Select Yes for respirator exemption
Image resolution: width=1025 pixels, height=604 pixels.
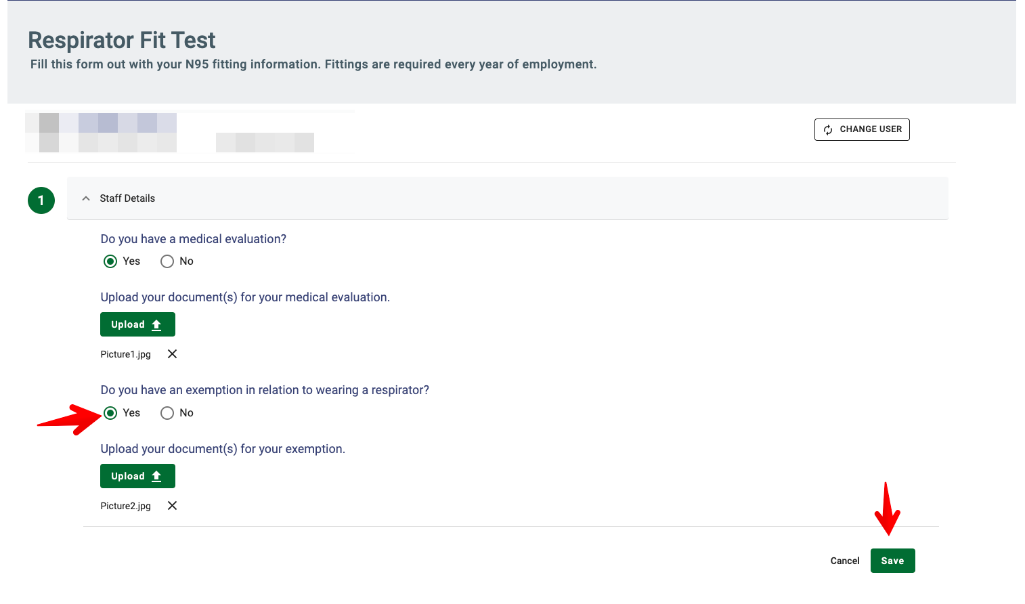pos(110,413)
